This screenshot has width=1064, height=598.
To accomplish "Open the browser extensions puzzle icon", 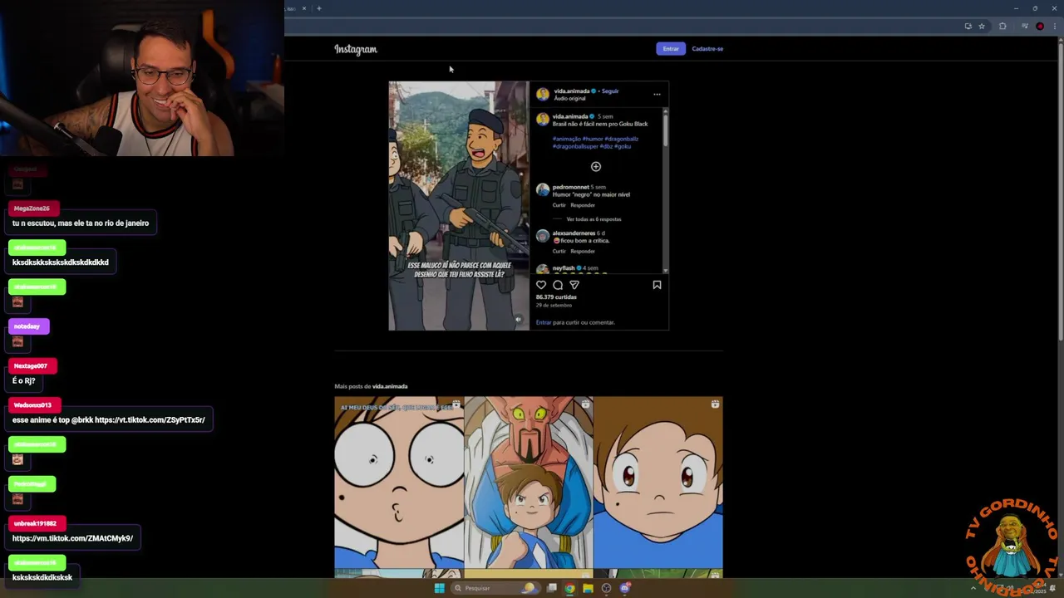I will (x=1002, y=27).
